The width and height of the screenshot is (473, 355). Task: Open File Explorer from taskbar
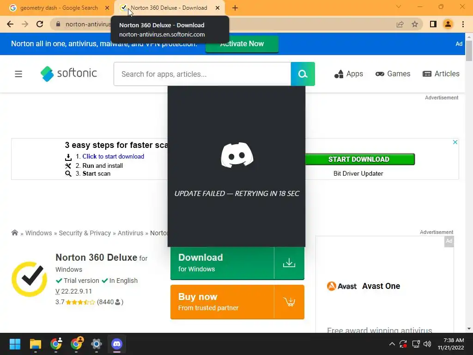pyautogui.click(x=35, y=344)
